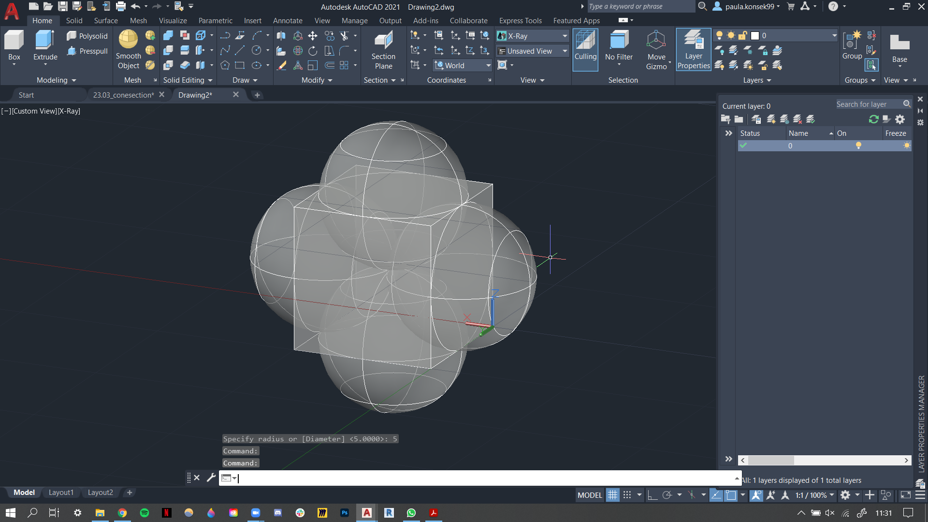Expand the World coordinate dropdown
Screen dimensions: 928x522
pyautogui.click(x=487, y=65)
